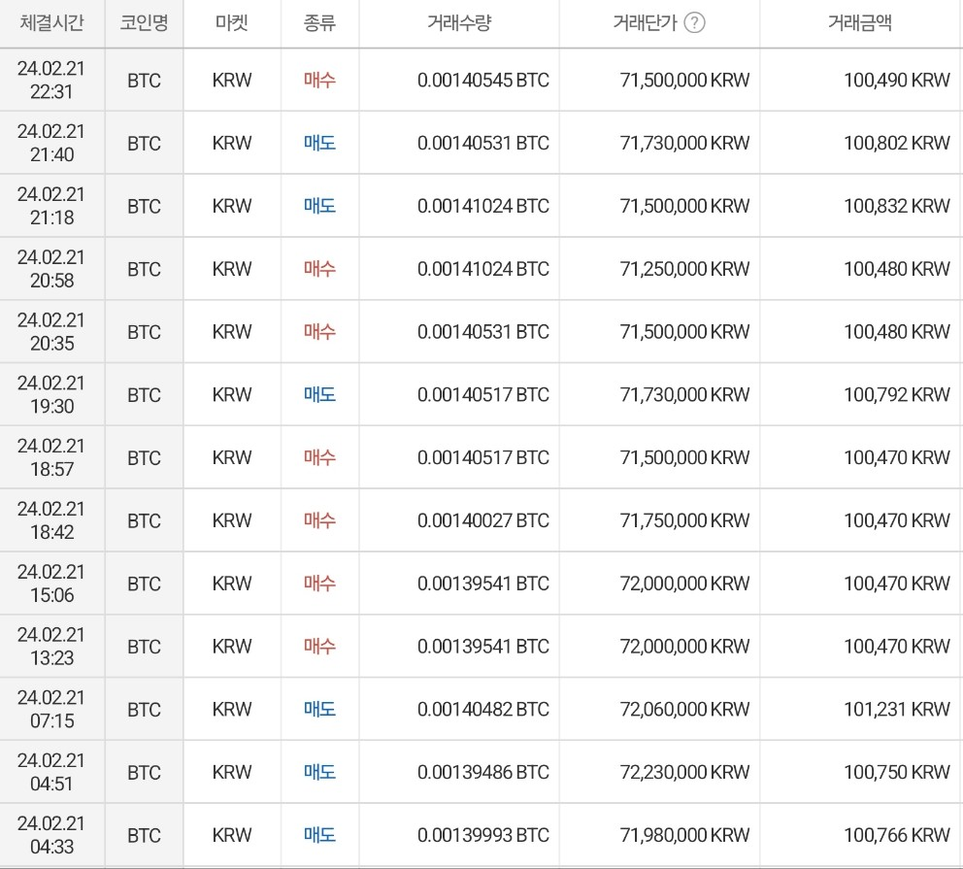Click 매도 in the 04:33 row

coord(319,835)
